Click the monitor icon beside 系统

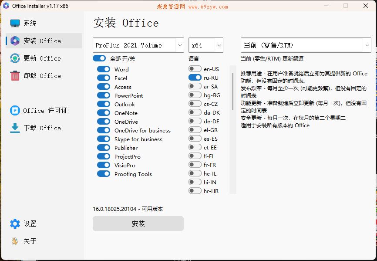[x=15, y=24]
